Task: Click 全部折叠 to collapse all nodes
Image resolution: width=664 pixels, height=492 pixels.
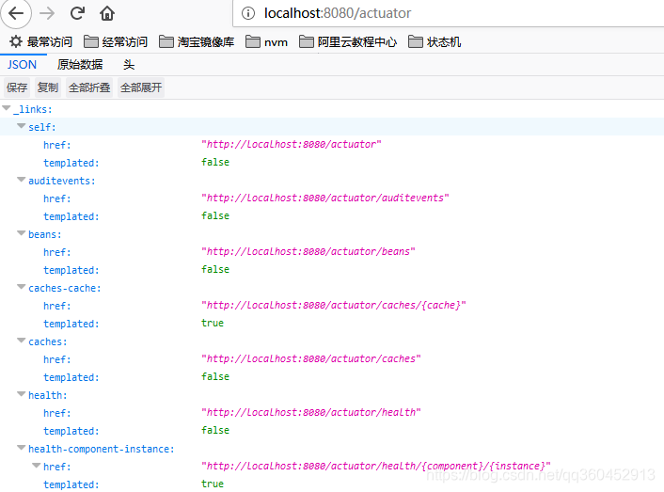Action: click(89, 87)
